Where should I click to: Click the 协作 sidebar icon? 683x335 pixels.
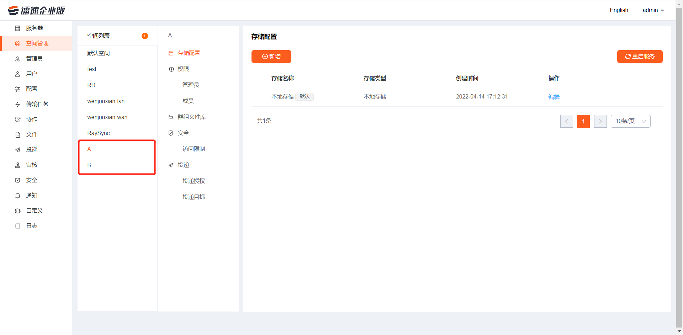31,119
